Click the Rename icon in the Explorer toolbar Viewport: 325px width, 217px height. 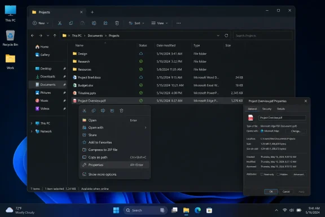(x=94, y=23)
